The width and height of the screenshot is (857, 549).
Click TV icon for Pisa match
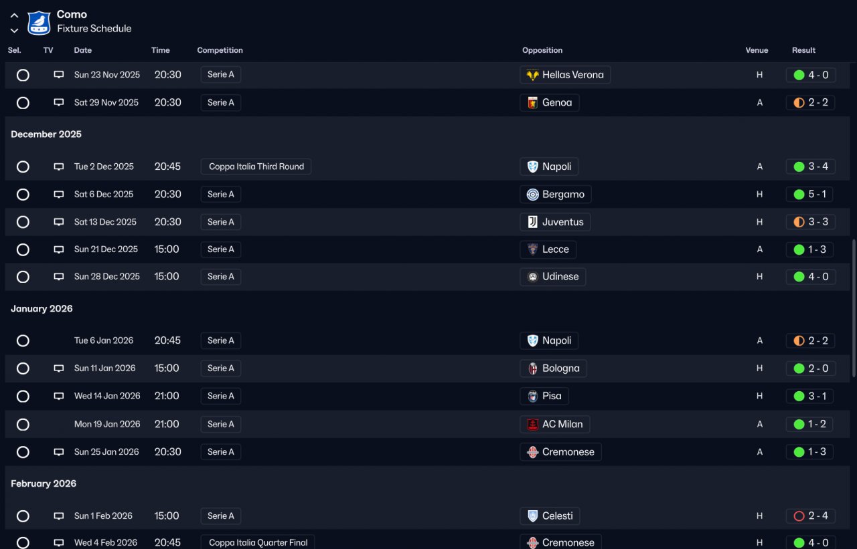click(x=59, y=396)
